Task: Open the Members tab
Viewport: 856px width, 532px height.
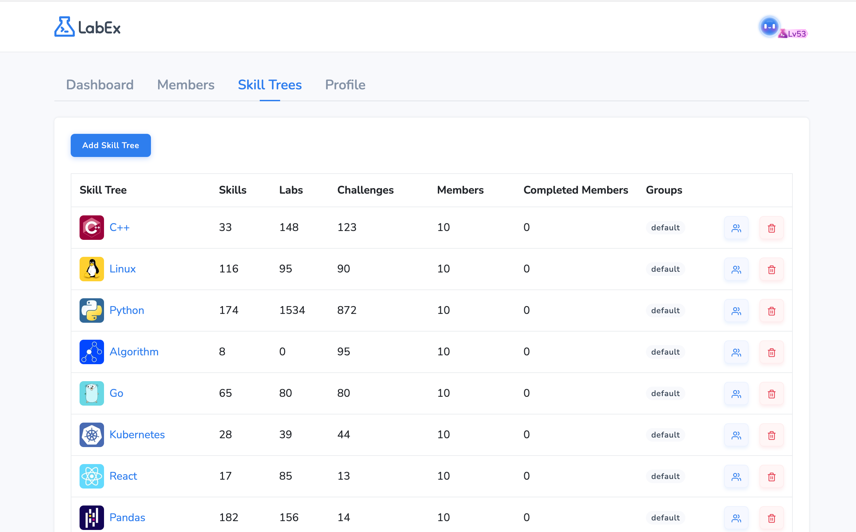Action: [186, 85]
